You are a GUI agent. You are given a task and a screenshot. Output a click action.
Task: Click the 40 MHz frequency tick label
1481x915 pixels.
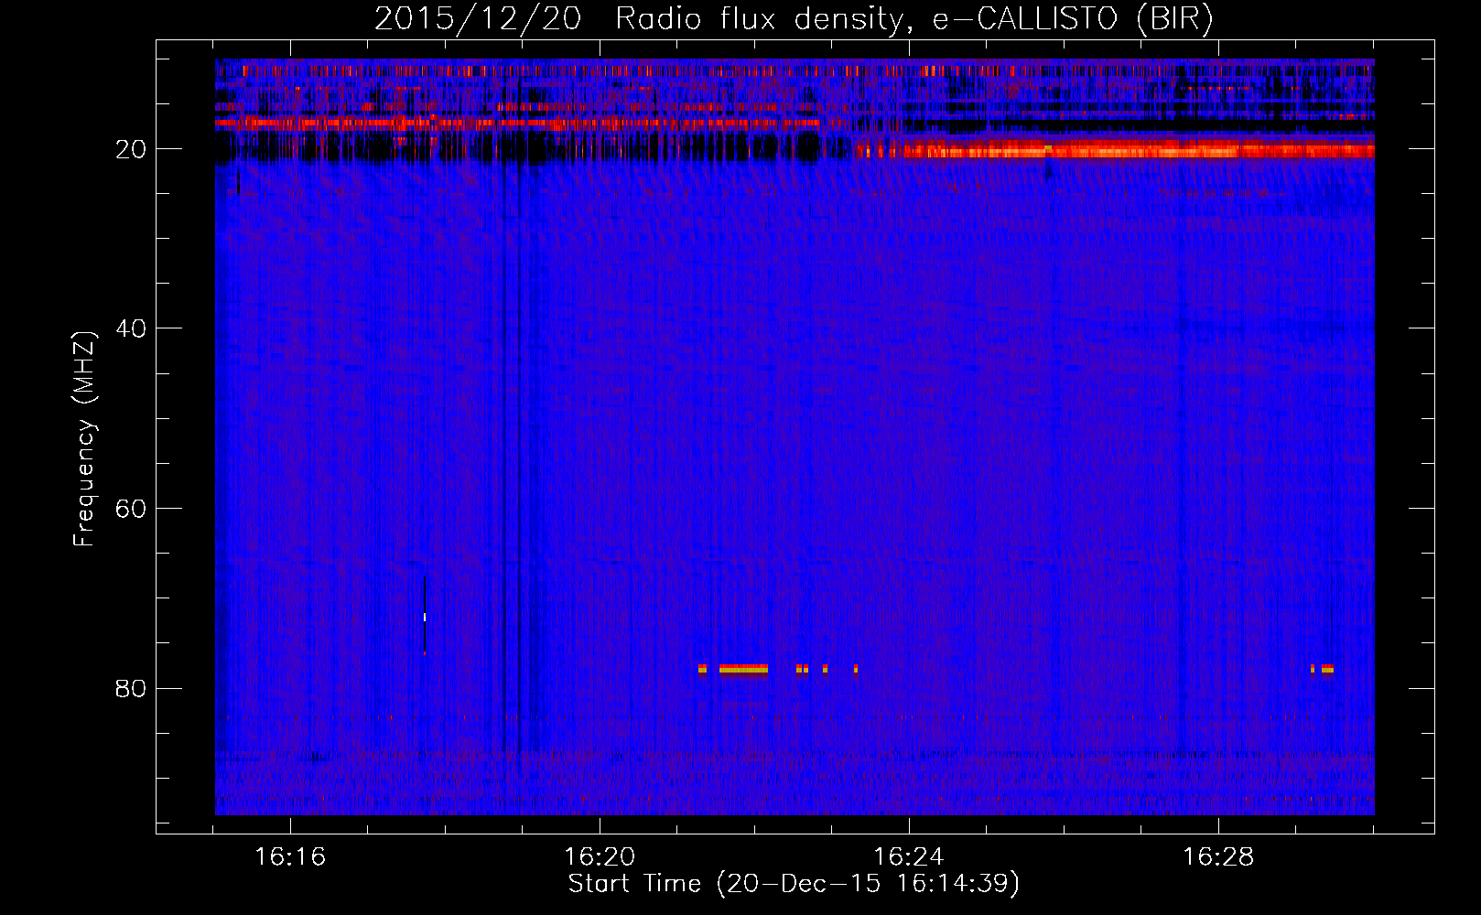(131, 328)
